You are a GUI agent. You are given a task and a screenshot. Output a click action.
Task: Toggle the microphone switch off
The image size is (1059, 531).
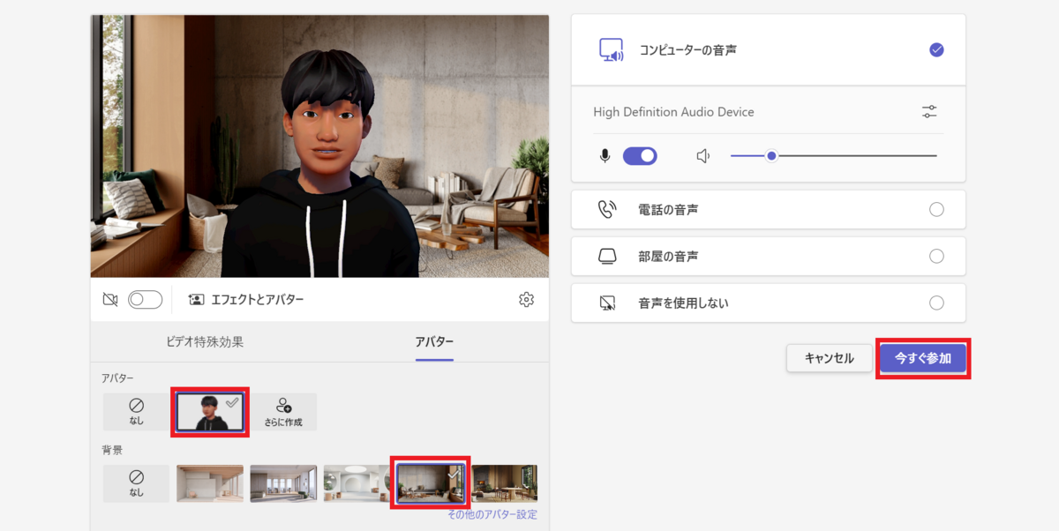click(640, 156)
